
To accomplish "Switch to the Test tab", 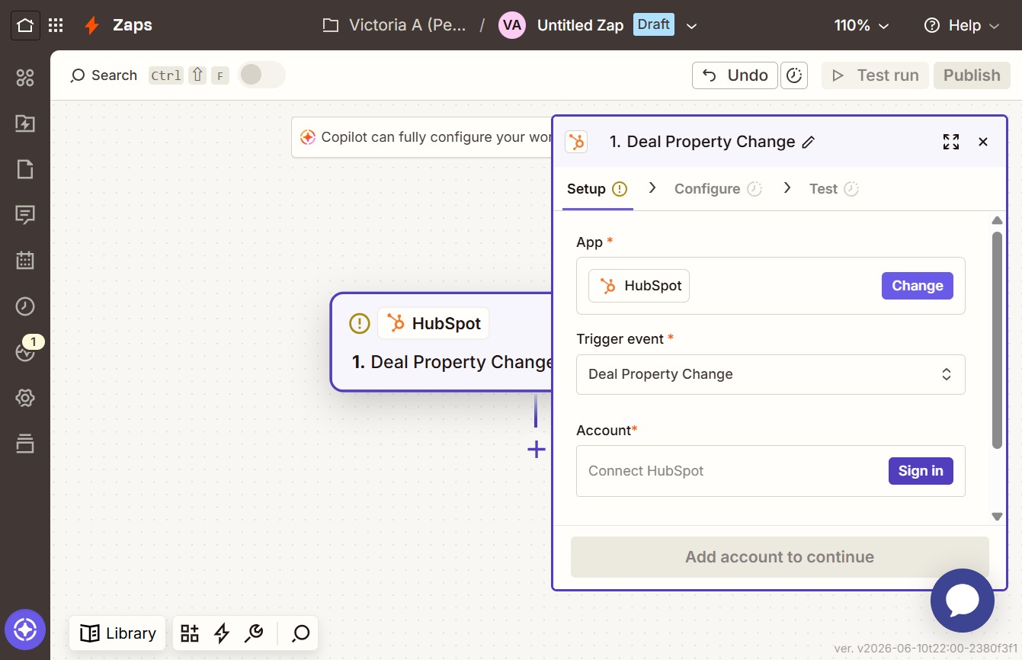I will (x=834, y=189).
